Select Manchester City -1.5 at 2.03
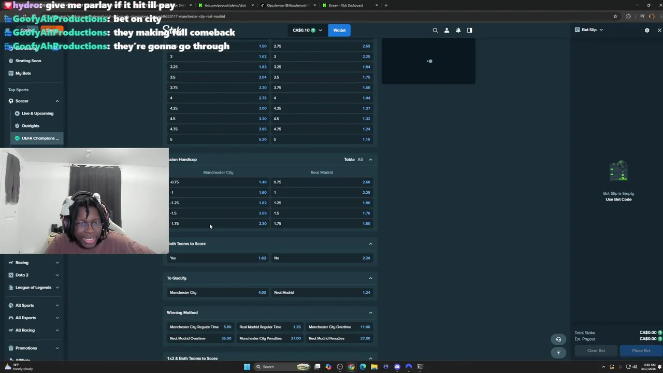The width and height of the screenshot is (663, 373). click(x=218, y=213)
